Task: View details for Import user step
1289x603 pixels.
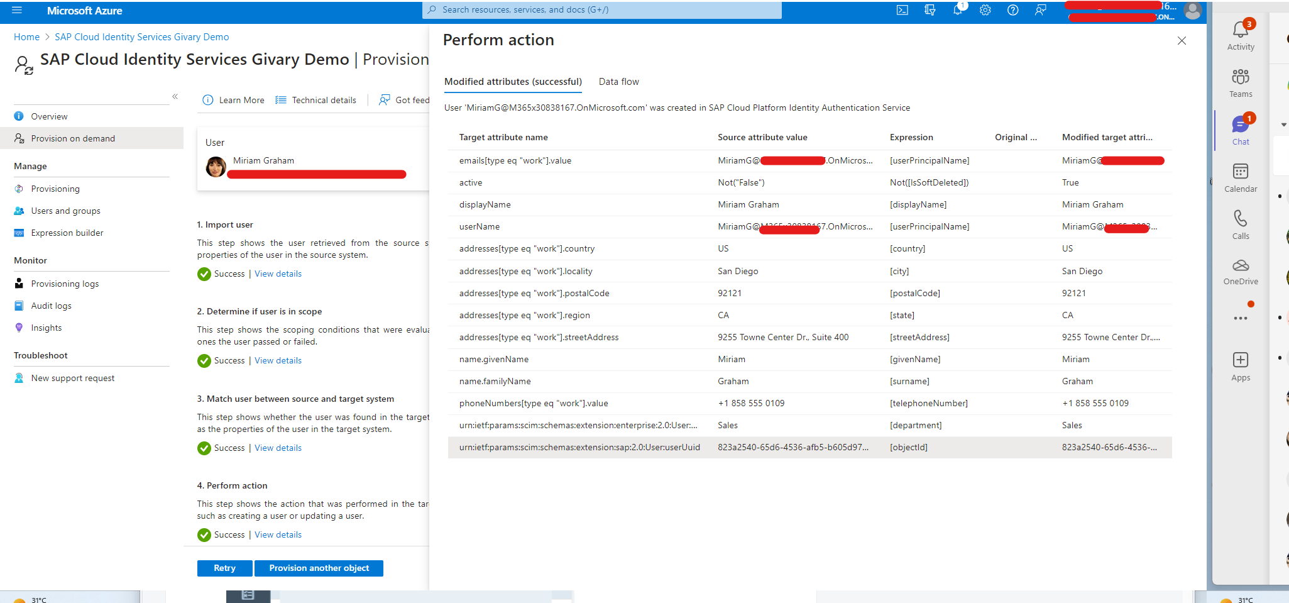Action: [x=278, y=274]
